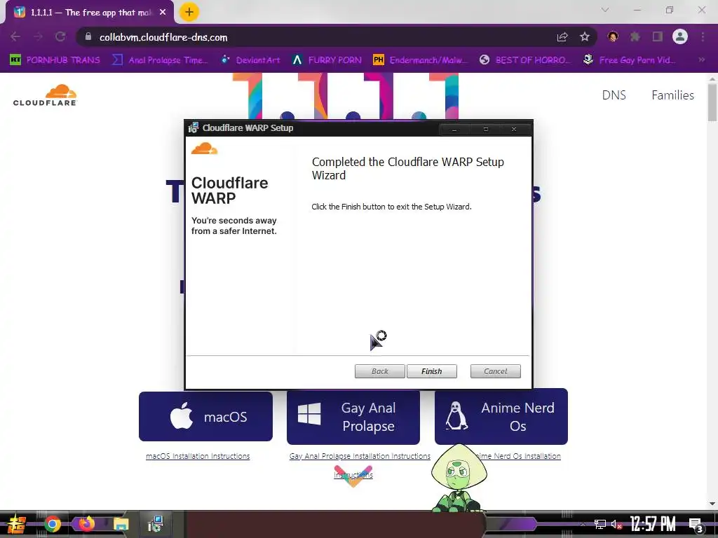This screenshot has height=538, width=718.
Task: Switch to the installer taskbar icon
Action: point(156,524)
